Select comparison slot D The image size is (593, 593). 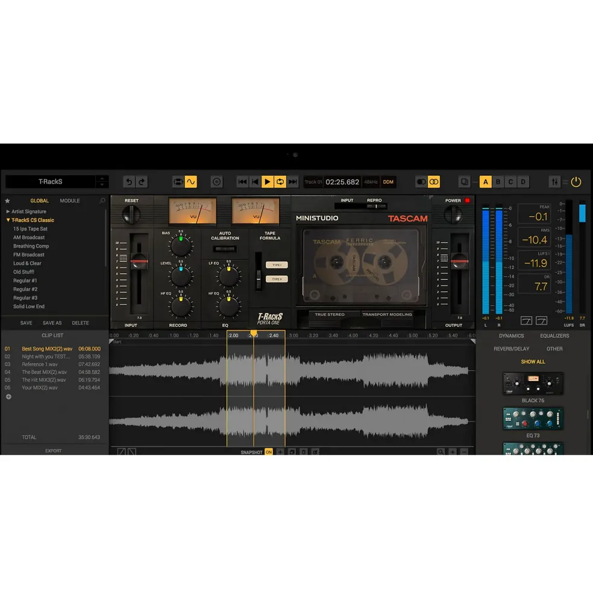(x=523, y=182)
